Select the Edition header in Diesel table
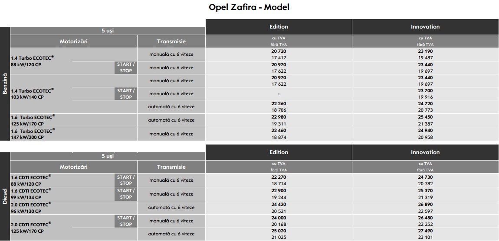This screenshot has width=499, height=241. point(279,152)
